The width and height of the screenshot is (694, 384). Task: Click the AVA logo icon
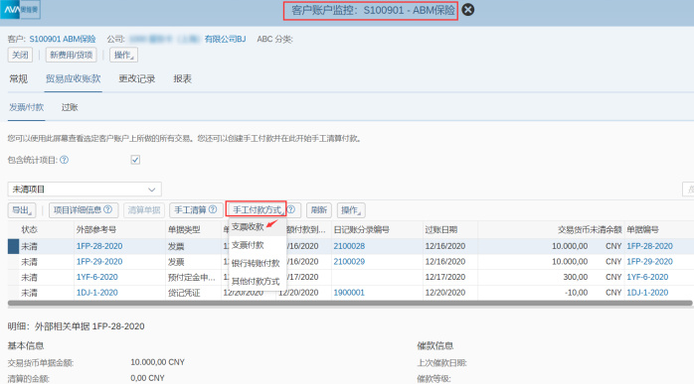20,9
